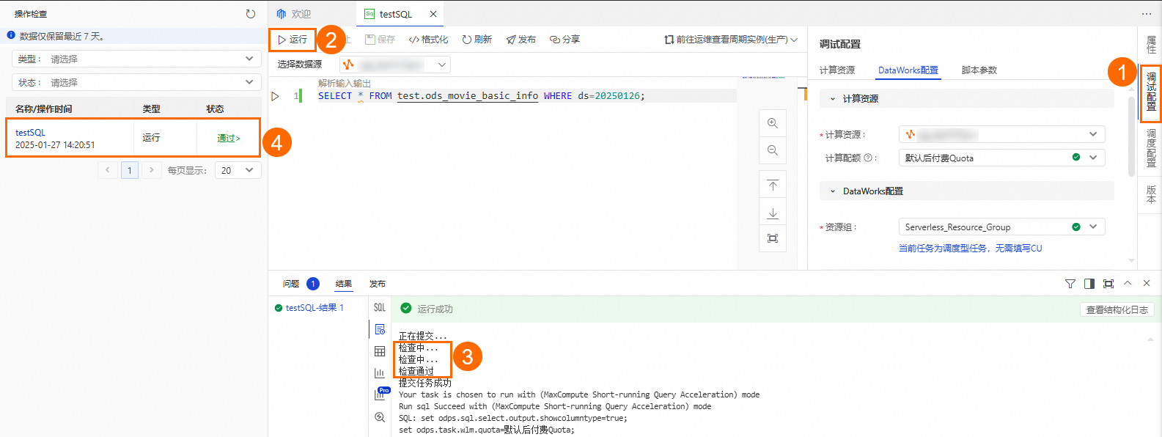Click the 运行 run button

click(x=293, y=40)
